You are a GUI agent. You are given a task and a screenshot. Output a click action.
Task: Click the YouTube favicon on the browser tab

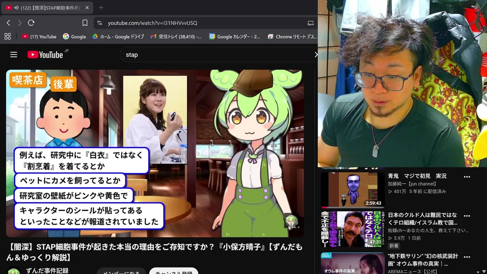pos(8,8)
